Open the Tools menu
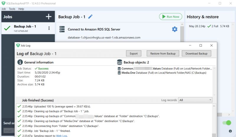 (x=12, y=9)
